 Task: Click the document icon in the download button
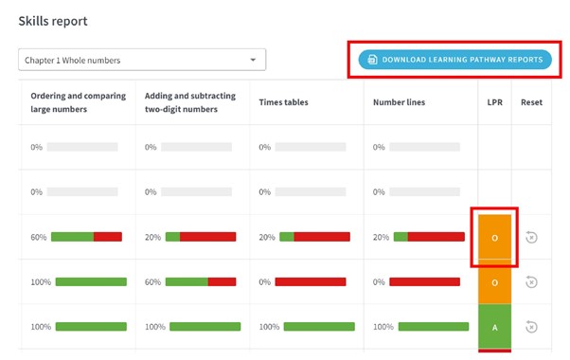372,60
